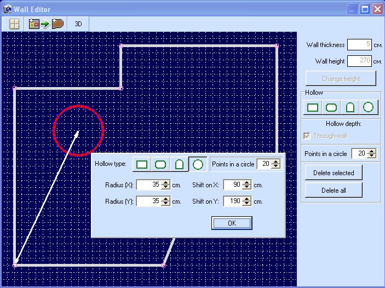Select rounded rectangle hollow in the side panel
385x288 pixels.
coord(331,107)
